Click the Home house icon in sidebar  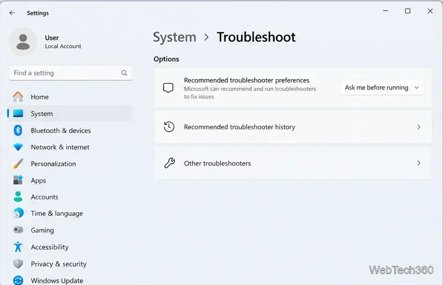click(x=18, y=97)
